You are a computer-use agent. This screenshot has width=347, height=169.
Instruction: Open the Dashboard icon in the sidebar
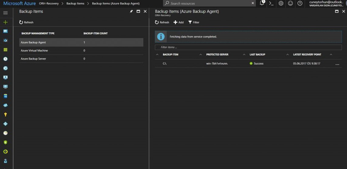pyautogui.click(x=5, y=31)
